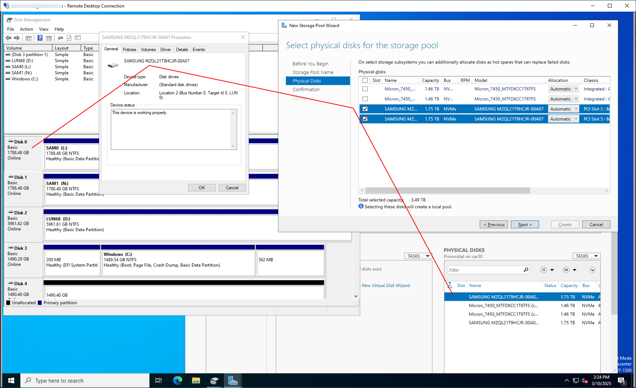Image resolution: width=636 pixels, height=388 pixels.
Task: Click the device status box scroll-down arrow
Action: click(233, 146)
